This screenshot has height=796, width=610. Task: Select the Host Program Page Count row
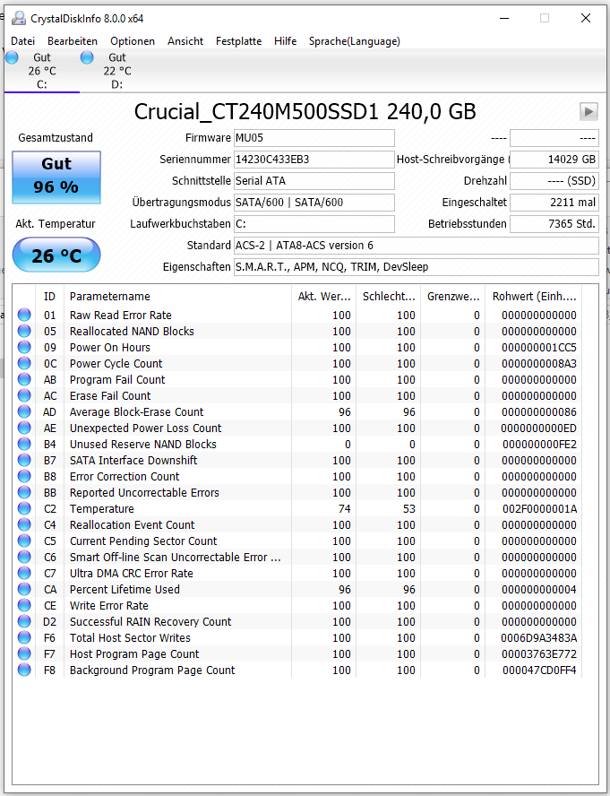tap(297, 653)
